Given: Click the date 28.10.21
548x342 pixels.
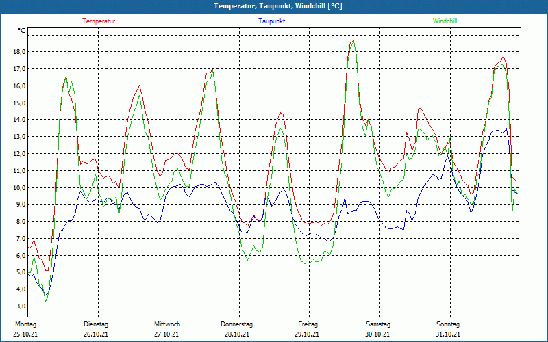Looking at the screenshot, I should click(237, 334).
